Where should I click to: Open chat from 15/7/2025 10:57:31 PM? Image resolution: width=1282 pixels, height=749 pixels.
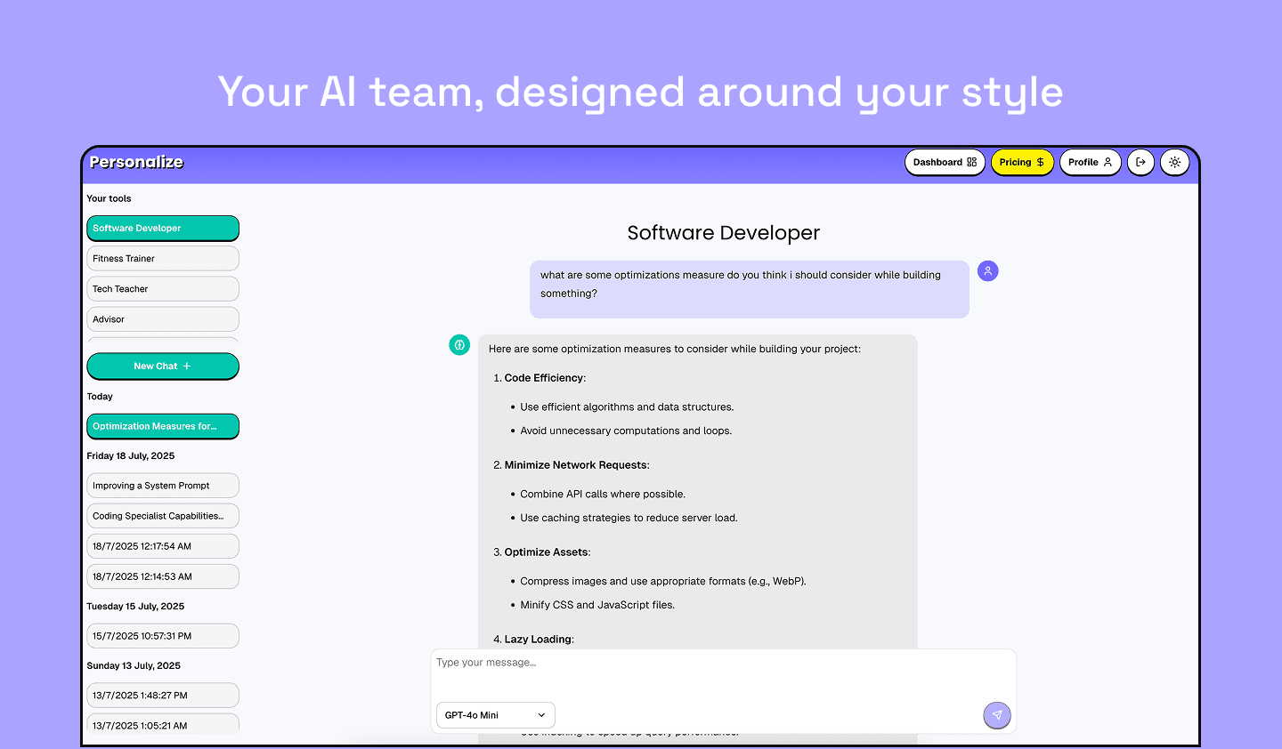click(x=162, y=636)
